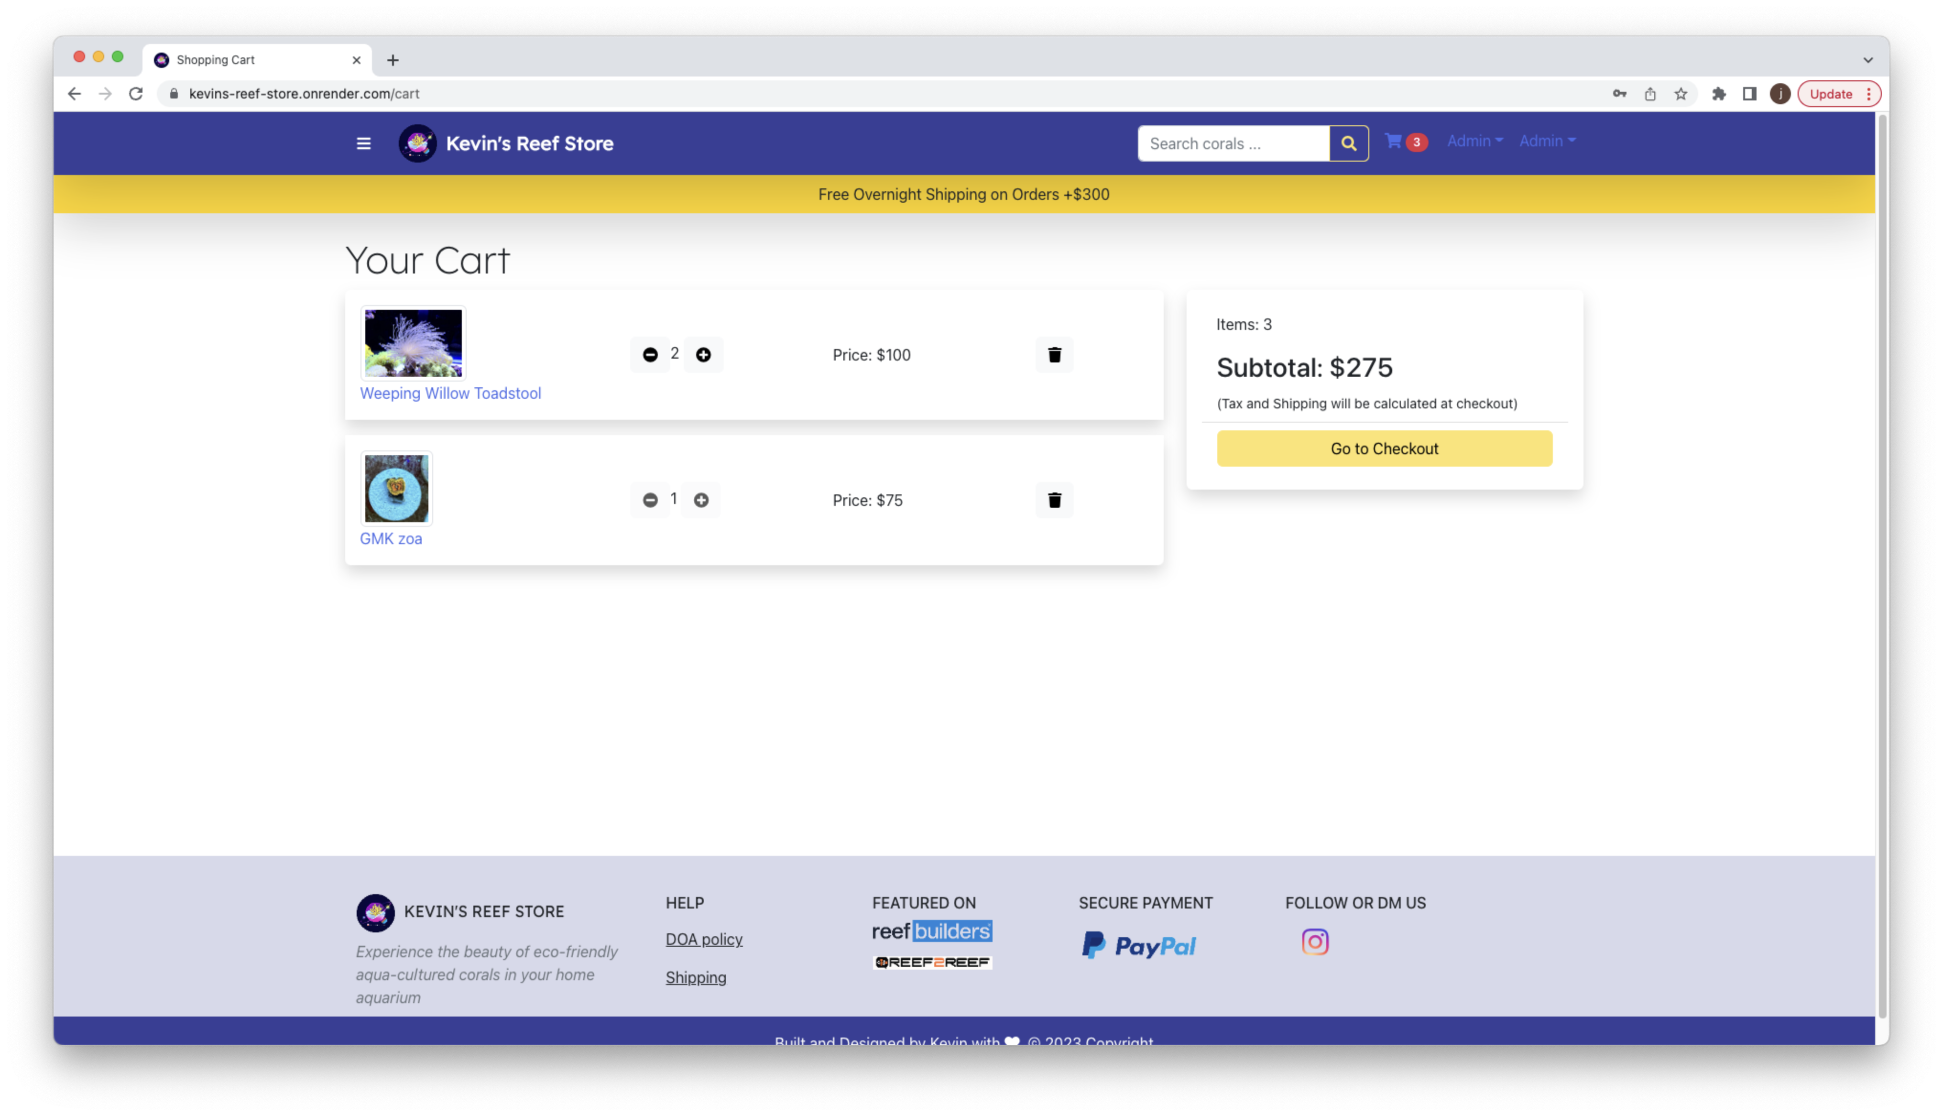Bookmark this page with star icon

point(1680,94)
